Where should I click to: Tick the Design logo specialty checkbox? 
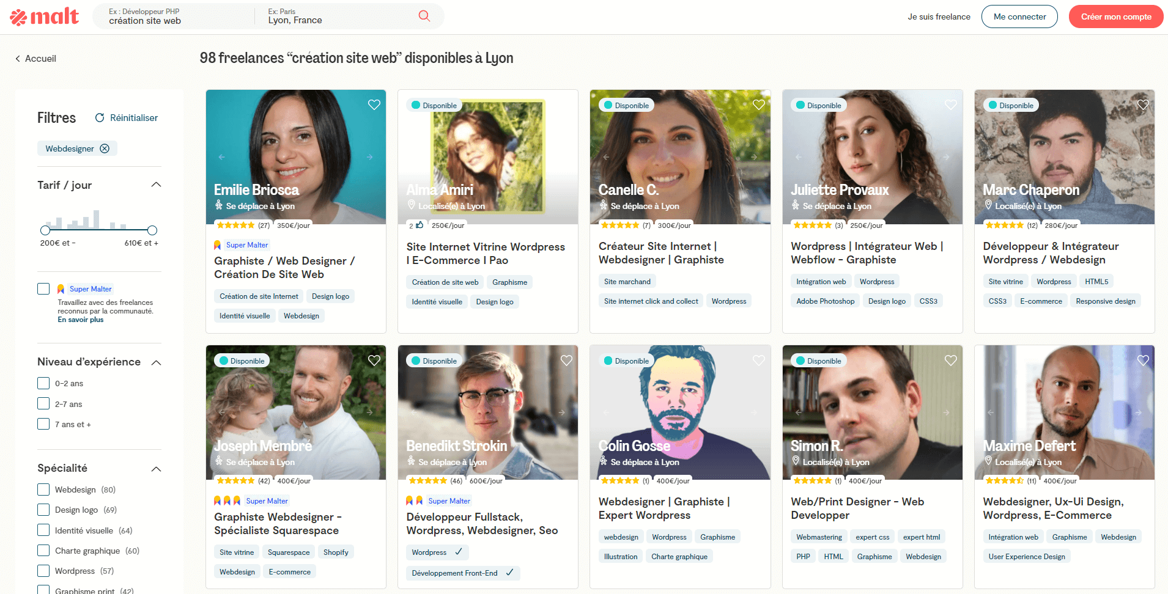(43, 510)
